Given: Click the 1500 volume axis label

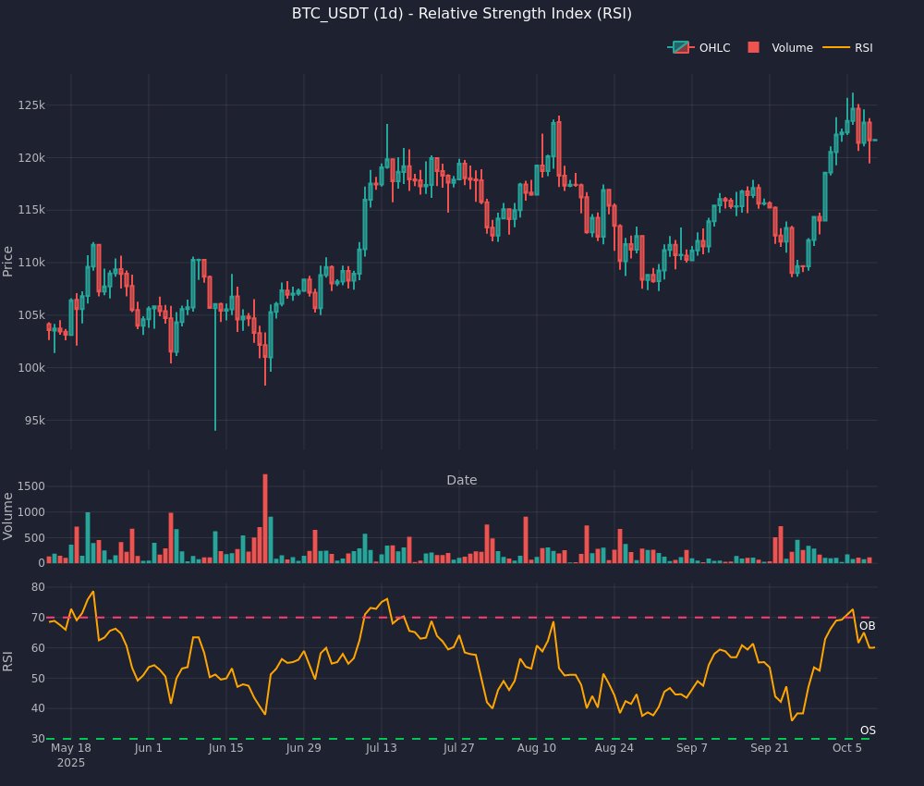Looking at the screenshot, I should [31, 486].
